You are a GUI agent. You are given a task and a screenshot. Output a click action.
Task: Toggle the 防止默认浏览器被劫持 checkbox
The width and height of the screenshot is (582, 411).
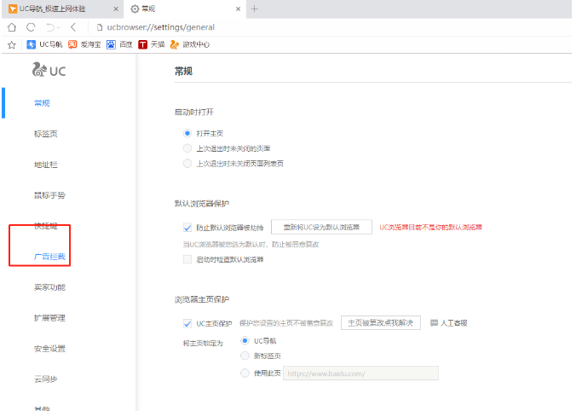(187, 228)
